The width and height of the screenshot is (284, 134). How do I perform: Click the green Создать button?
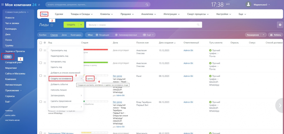tap(71, 25)
